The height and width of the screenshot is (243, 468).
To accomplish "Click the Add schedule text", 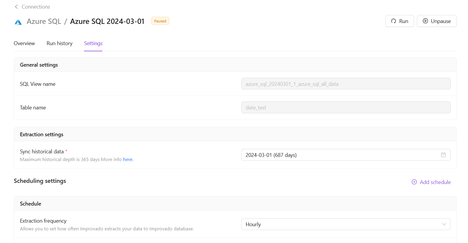I will click(435, 182).
